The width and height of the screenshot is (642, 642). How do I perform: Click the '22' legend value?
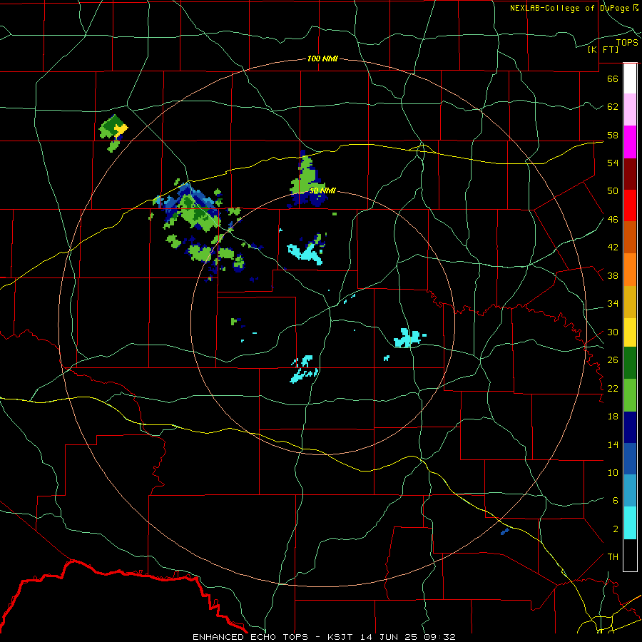pos(613,389)
